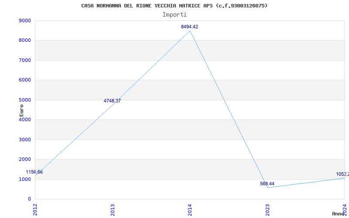Viewport: 349px width, 218px height.
Task: Click the 4000 y-axis tick label
Action: [x=25, y=119]
